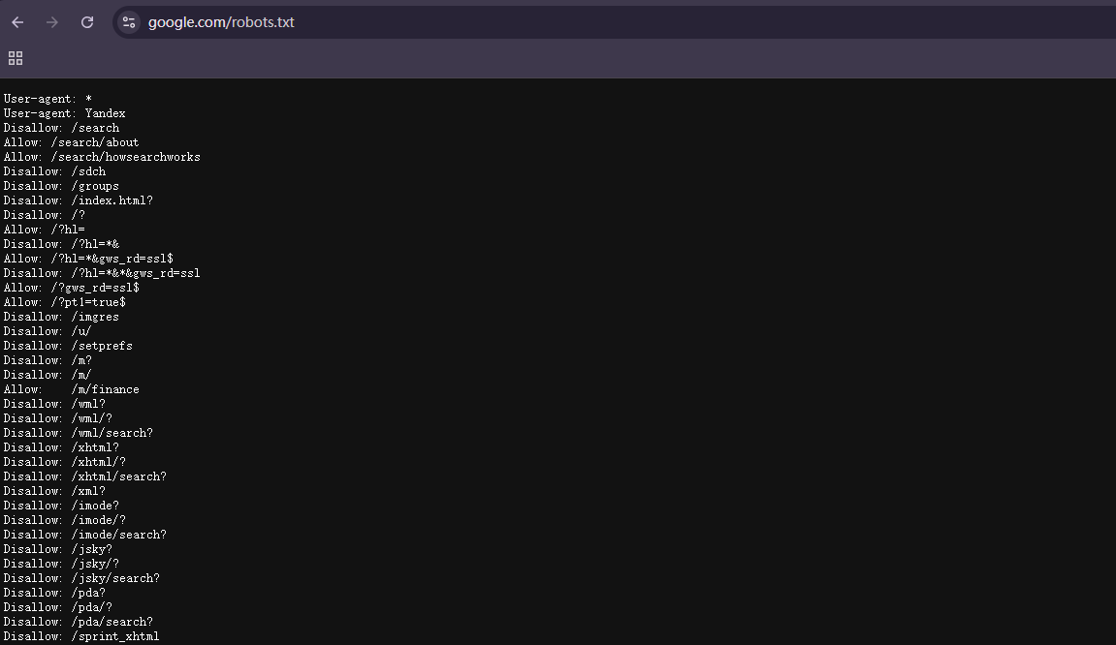This screenshot has width=1116, height=645.
Task: Click the browser Back arrow
Action: (x=17, y=22)
